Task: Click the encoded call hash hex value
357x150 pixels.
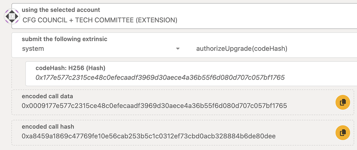Action: coord(149,136)
